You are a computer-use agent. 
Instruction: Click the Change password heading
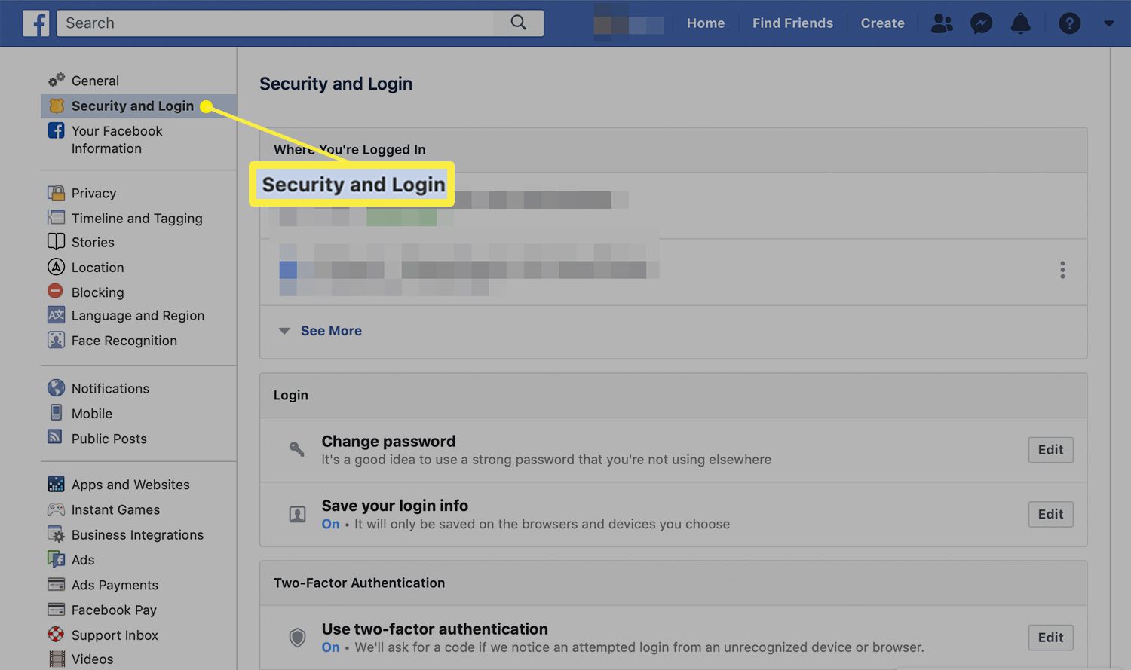(x=388, y=442)
